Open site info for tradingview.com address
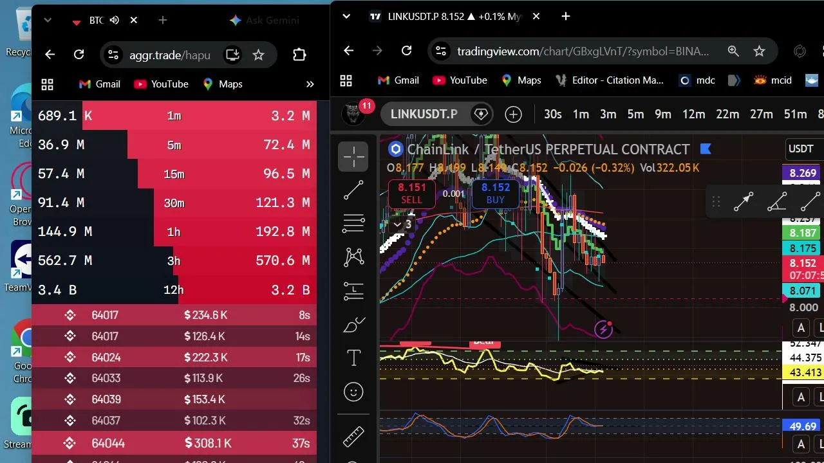Viewport: 824px width, 463px height. tap(440, 51)
